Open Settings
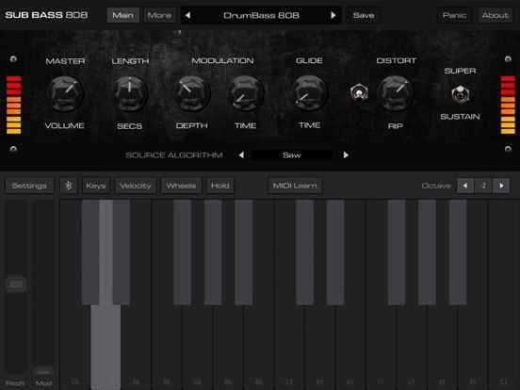 click(29, 186)
